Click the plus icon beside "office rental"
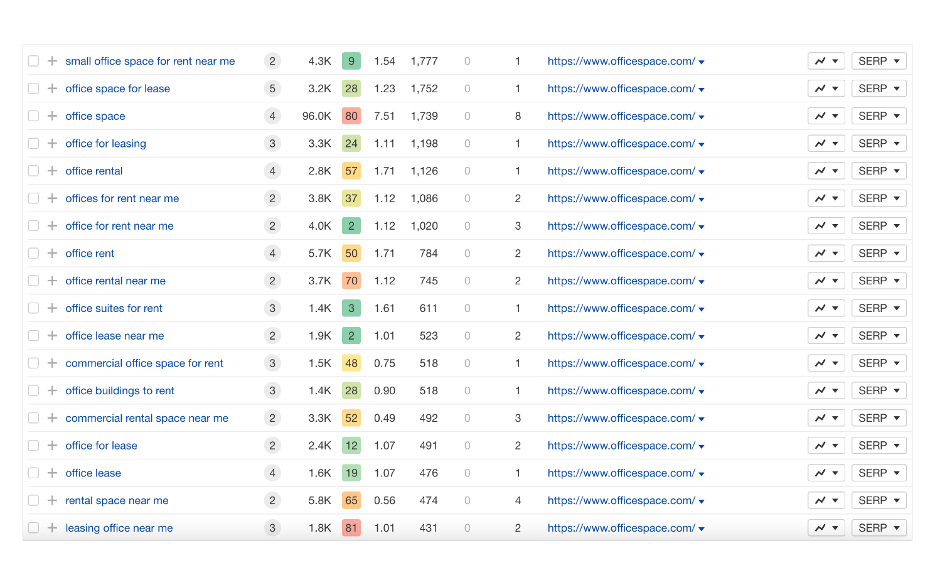 tap(51, 170)
